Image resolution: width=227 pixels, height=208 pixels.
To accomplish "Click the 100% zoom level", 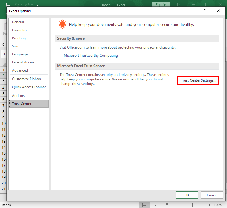I will tap(218, 205).
